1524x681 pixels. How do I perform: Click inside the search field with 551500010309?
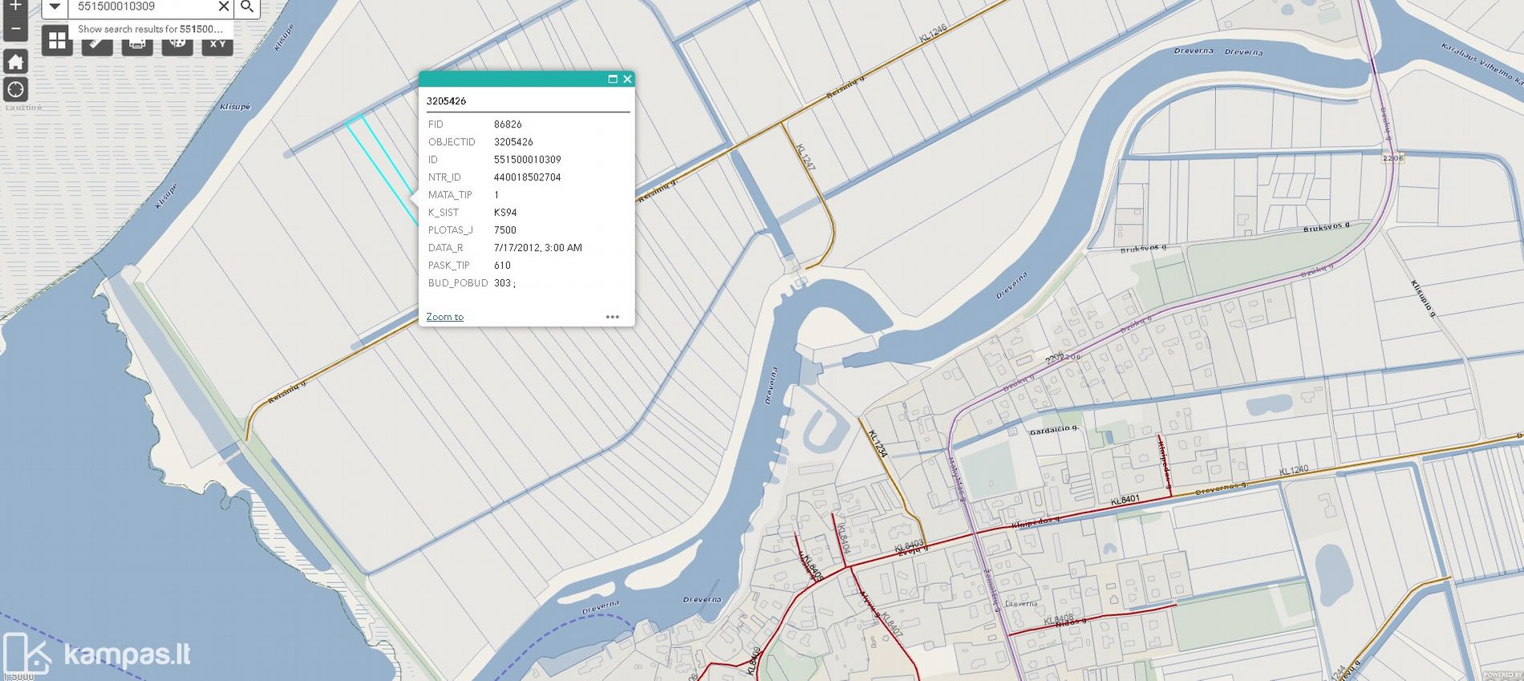tap(140, 7)
